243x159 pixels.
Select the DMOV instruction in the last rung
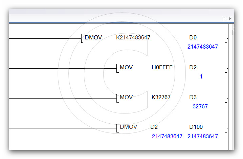click(129, 127)
